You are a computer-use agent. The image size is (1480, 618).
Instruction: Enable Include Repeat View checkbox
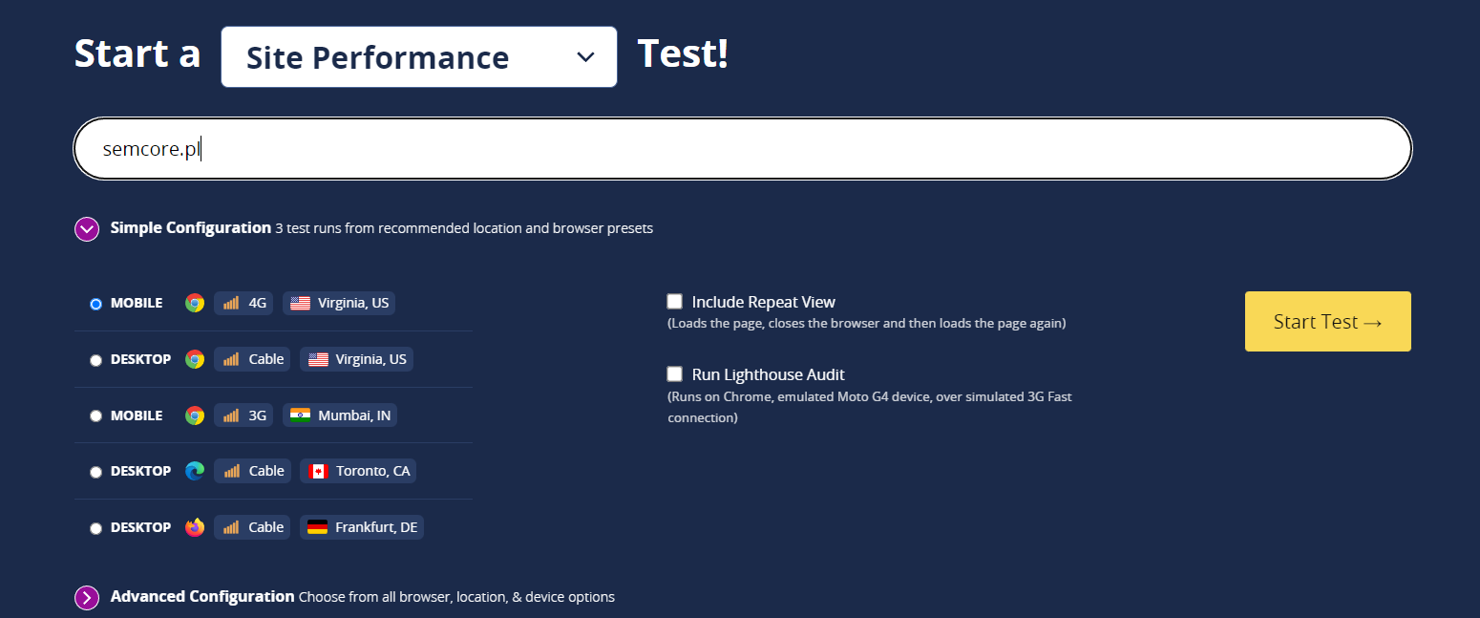coord(675,302)
